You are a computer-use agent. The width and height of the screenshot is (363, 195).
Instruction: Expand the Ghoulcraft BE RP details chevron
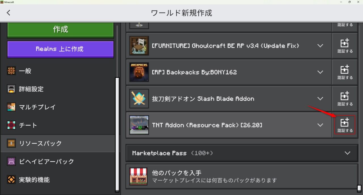point(320,46)
